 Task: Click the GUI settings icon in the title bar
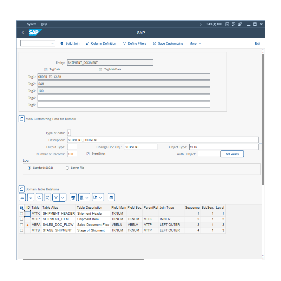click(x=233, y=24)
